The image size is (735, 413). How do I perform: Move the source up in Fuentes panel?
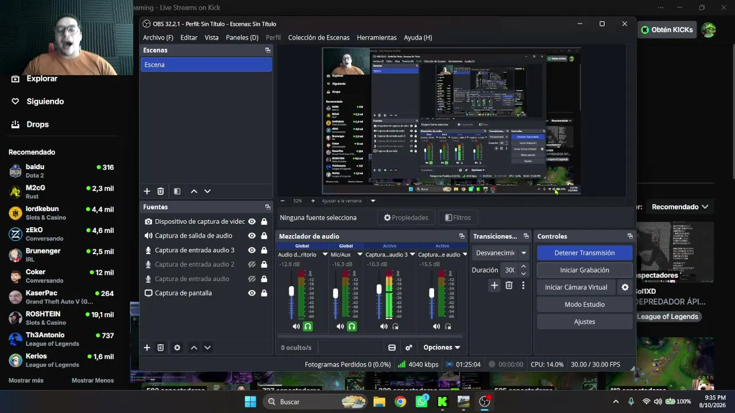click(x=194, y=348)
